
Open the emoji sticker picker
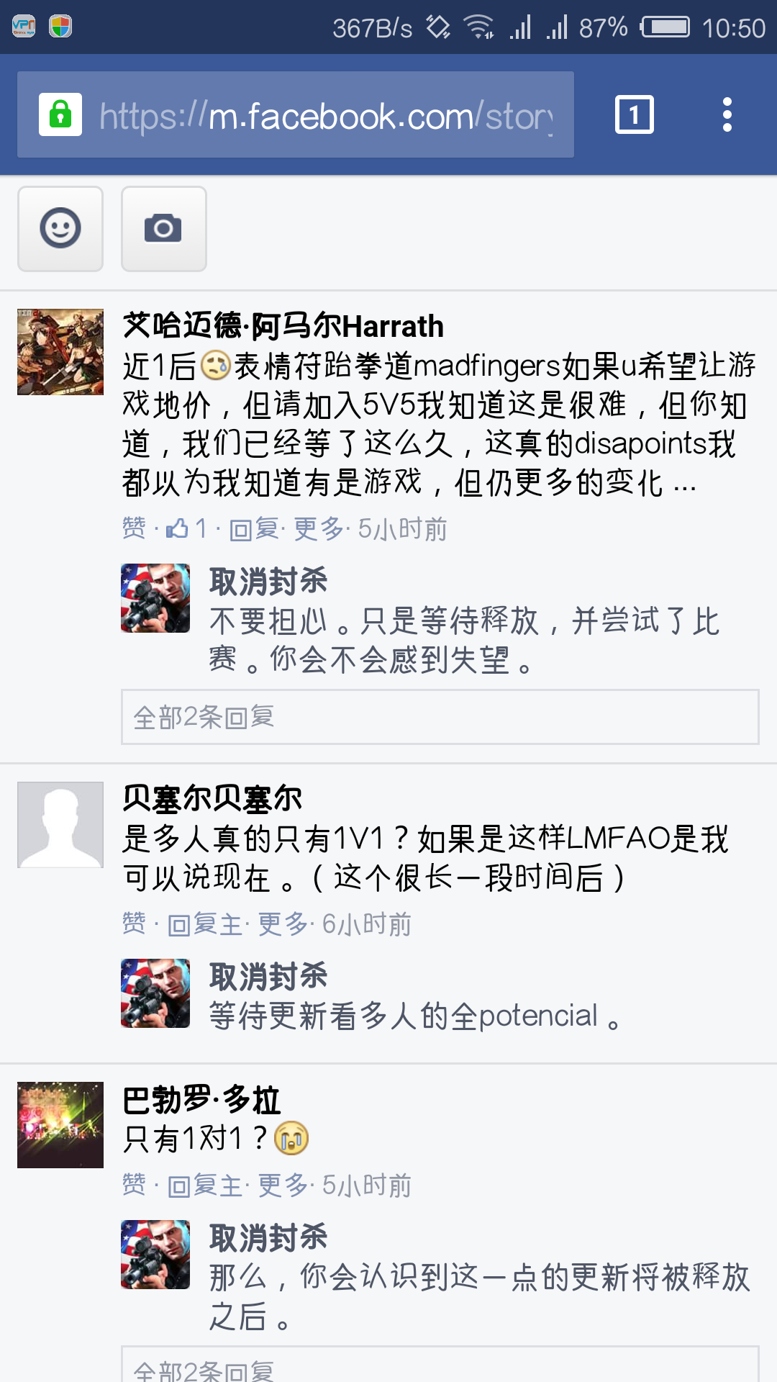coord(60,229)
